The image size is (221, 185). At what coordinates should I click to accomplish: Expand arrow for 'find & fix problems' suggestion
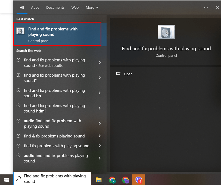[x=100, y=136]
